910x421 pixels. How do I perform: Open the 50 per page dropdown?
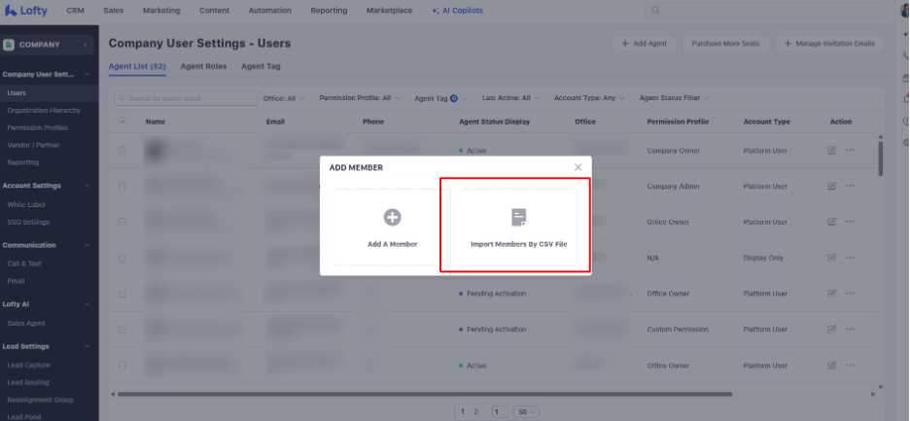(527, 411)
